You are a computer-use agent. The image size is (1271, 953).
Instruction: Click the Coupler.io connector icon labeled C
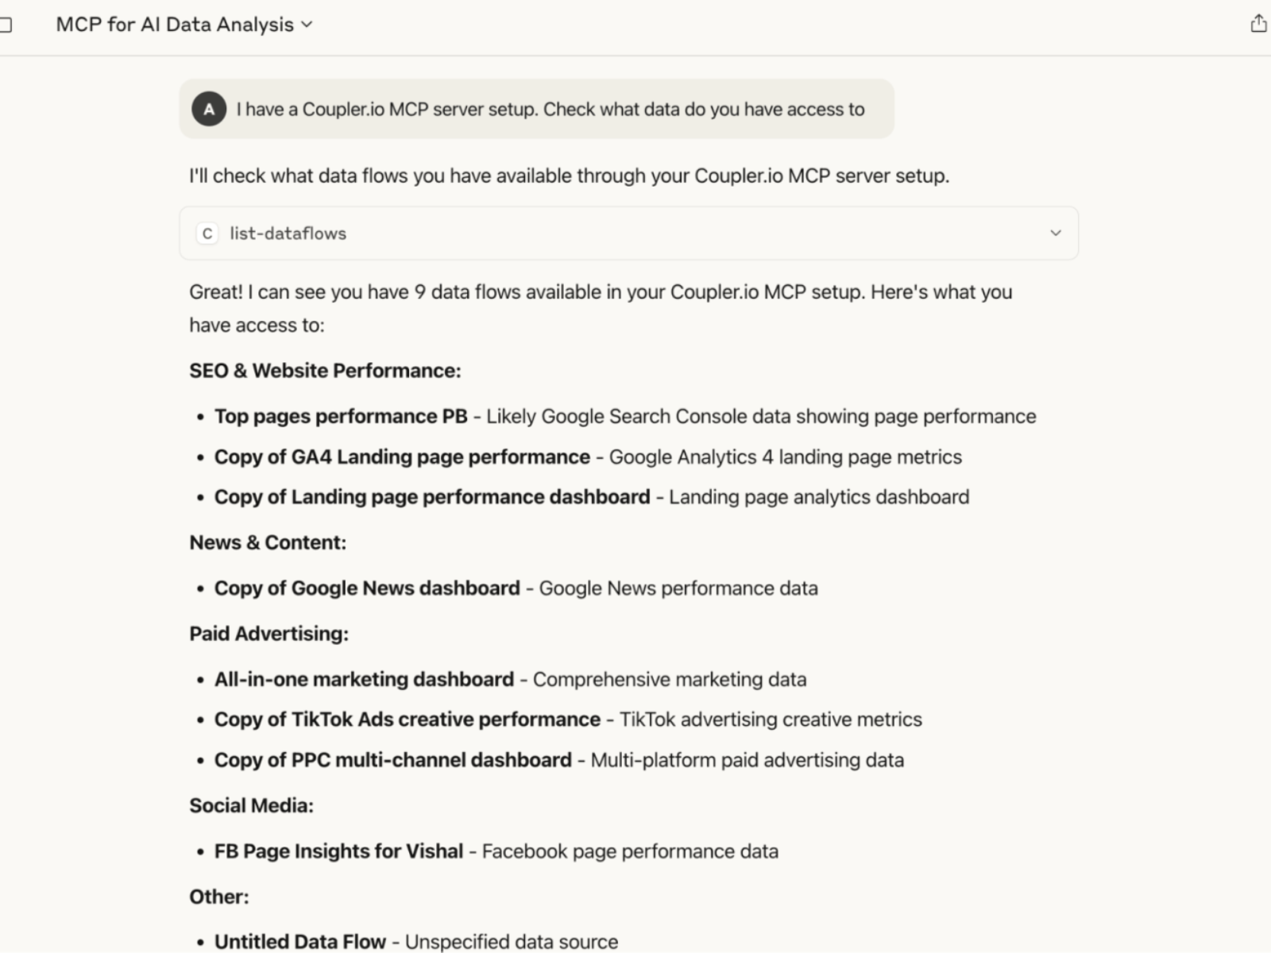pyautogui.click(x=207, y=233)
